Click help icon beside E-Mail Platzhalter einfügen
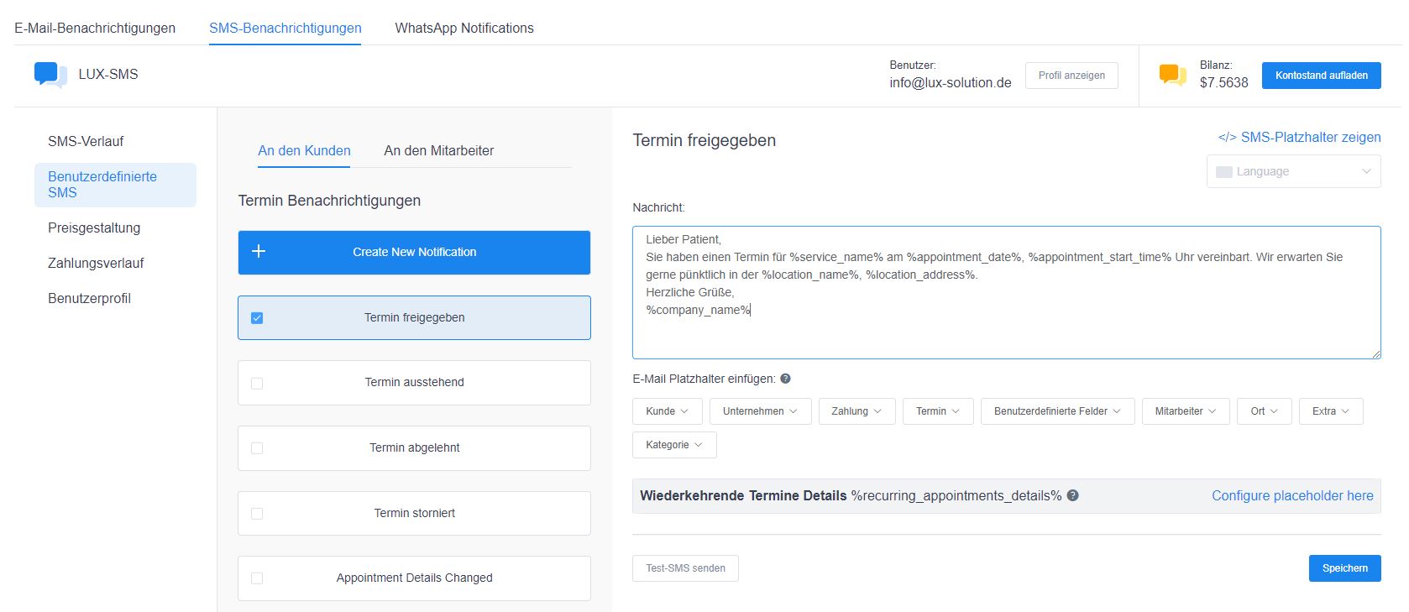Image resolution: width=1409 pixels, height=612 pixels. [x=785, y=379]
